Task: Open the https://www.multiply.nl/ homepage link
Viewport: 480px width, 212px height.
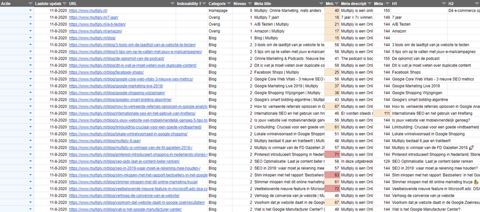Action: (88, 11)
